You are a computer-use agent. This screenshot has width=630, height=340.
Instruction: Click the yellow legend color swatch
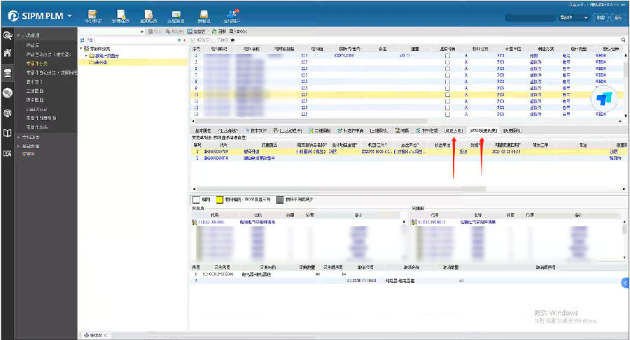pyautogui.click(x=218, y=199)
